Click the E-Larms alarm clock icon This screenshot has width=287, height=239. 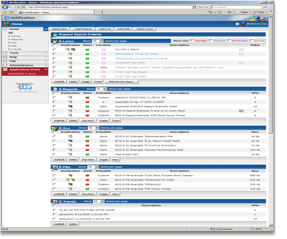pos(55,41)
